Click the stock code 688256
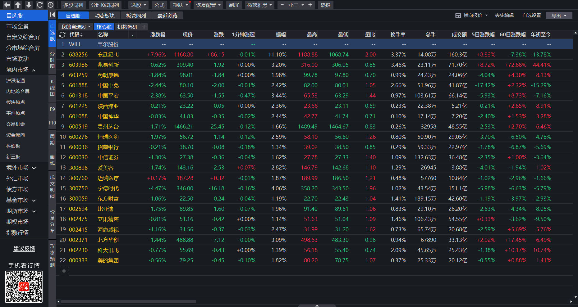578x307 pixels. (x=78, y=55)
